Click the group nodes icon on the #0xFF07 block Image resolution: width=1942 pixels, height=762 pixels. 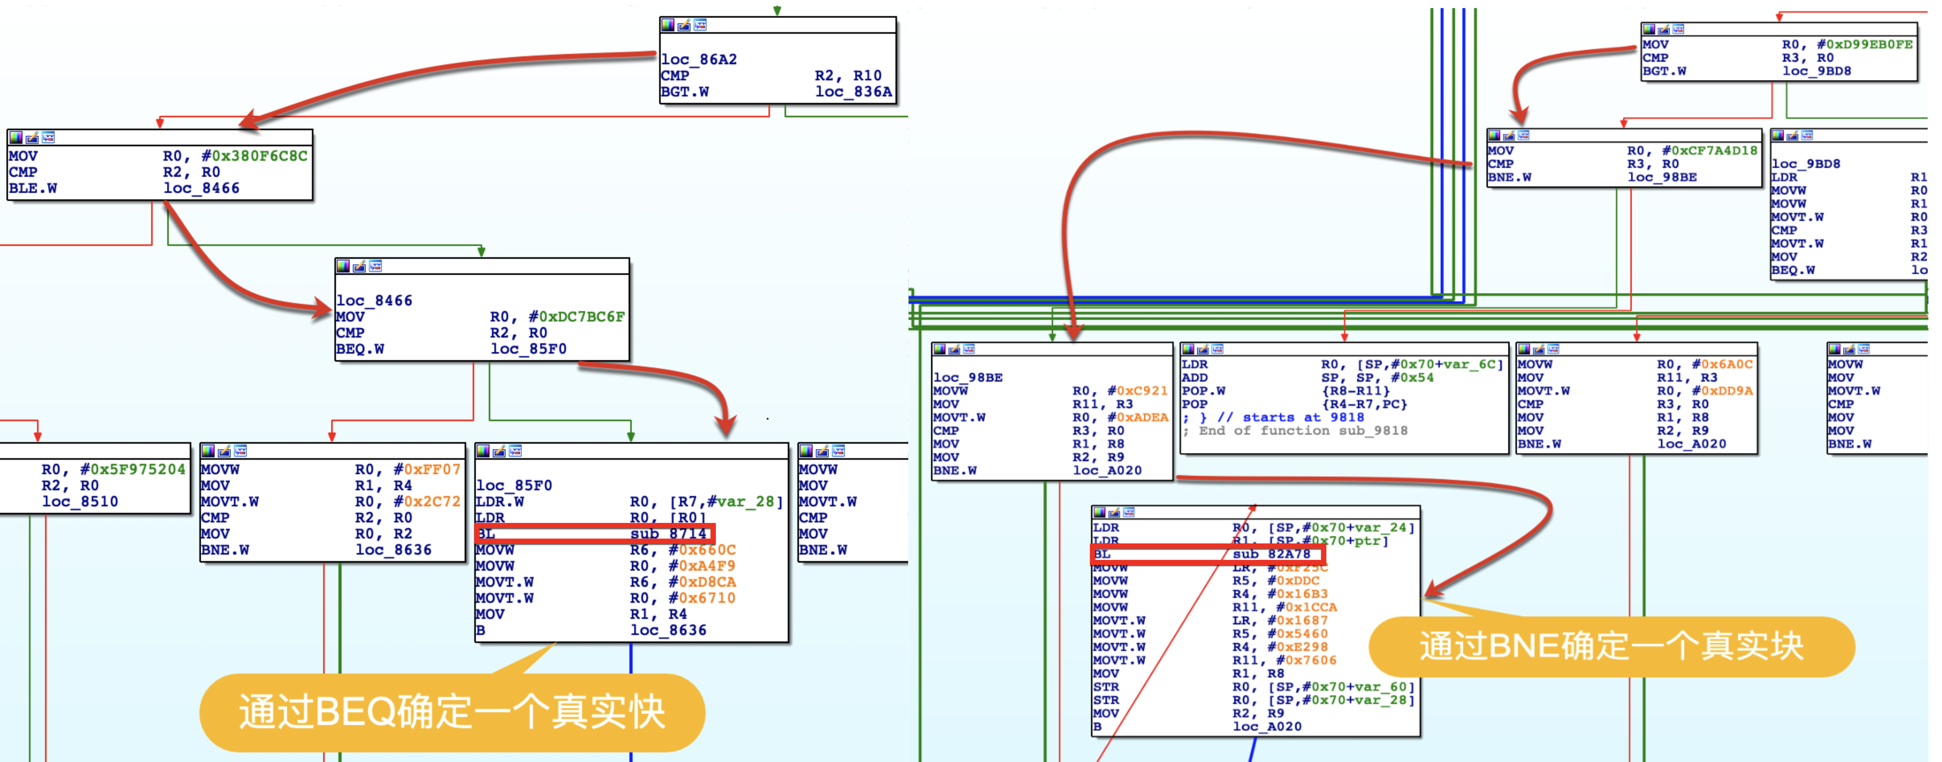pyautogui.click(x=240, y=451)
